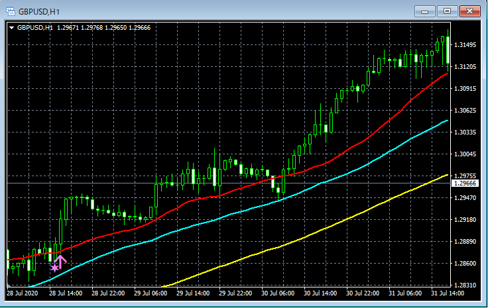
Task: Click the GBPUSD,H1 chart window icon
Action: coord(11,12)
